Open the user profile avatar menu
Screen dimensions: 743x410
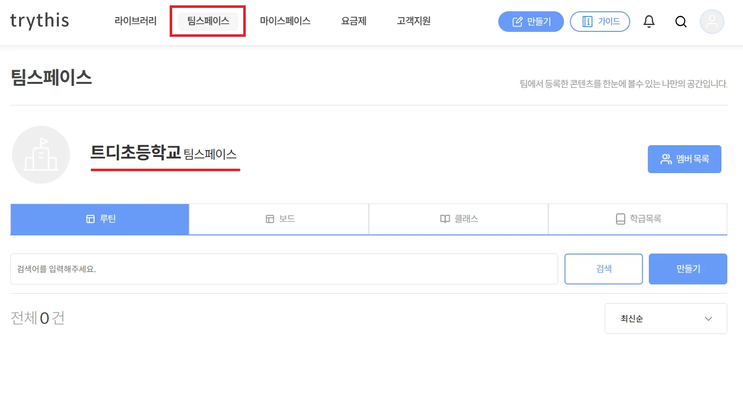coord(712,22)
